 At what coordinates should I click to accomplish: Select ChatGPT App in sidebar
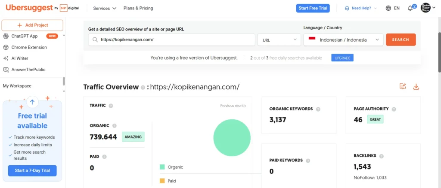[25, 36]
